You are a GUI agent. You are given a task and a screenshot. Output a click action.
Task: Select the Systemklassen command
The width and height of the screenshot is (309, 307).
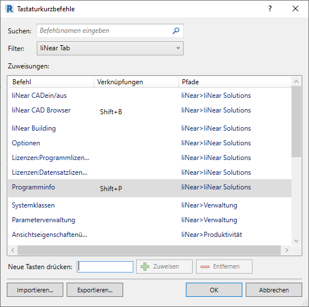(33, 205)
